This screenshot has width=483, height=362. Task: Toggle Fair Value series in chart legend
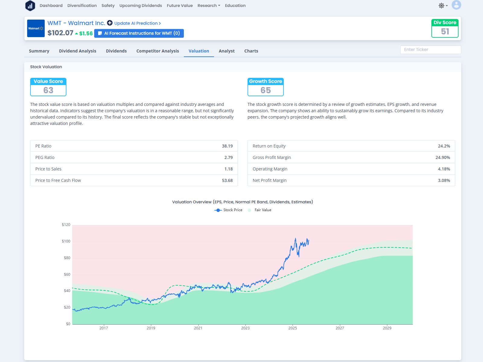coord(260,210)
